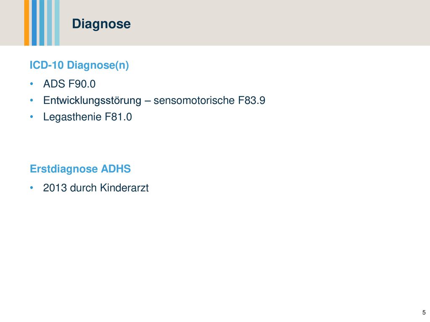430x322 pixels.
Task: Click the Legasthenie F81.0 entry
Action: [x=87, y=117]
